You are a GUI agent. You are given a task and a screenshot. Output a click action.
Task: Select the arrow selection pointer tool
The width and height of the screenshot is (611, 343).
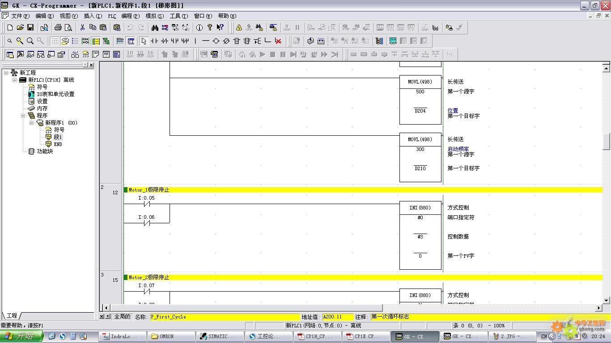click(144, 41)
